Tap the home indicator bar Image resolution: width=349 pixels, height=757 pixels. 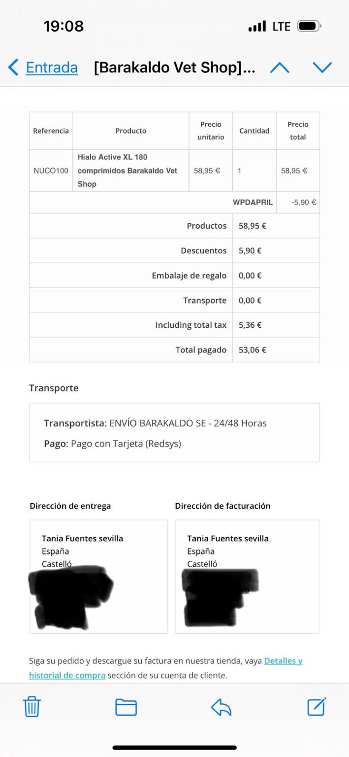tap(174, 748)
